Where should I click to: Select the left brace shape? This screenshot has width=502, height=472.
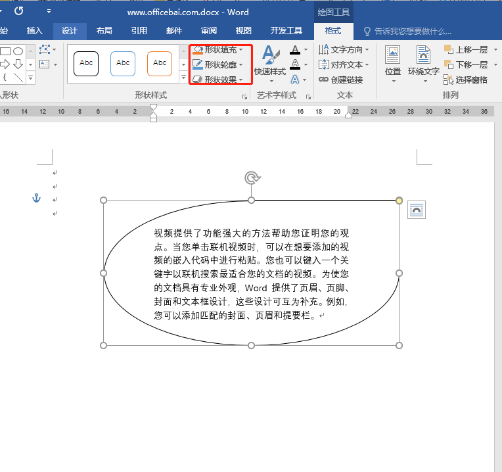coord(5,77)
